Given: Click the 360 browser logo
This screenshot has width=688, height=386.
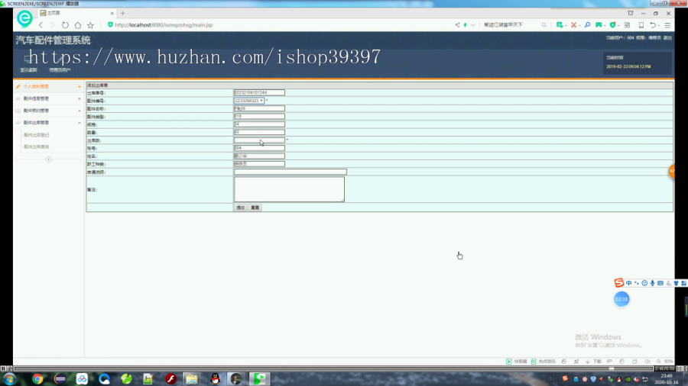Looking at the screenshot, I should [x=24, y=18].
